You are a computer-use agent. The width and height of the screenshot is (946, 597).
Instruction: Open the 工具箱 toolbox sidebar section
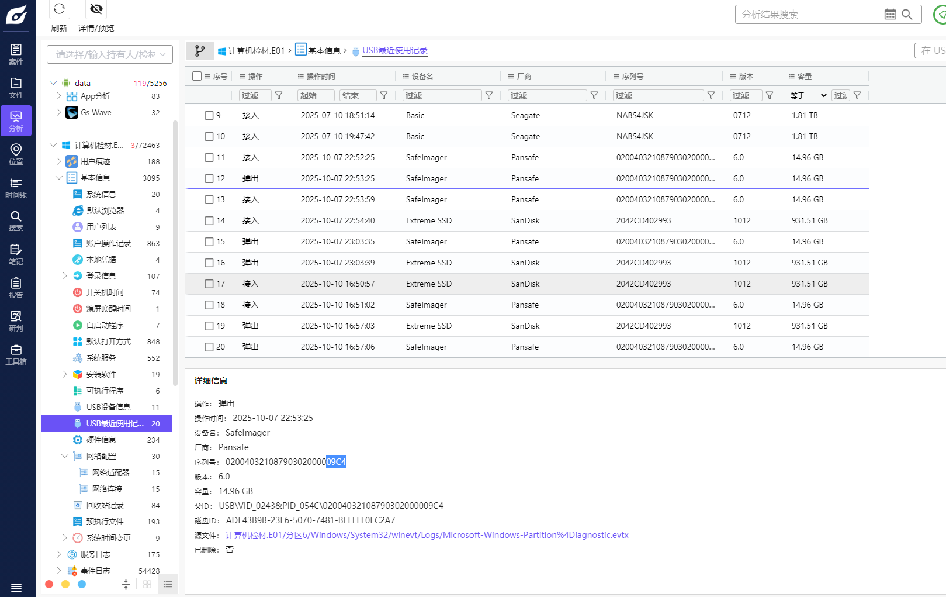click(x=16, y=354)
